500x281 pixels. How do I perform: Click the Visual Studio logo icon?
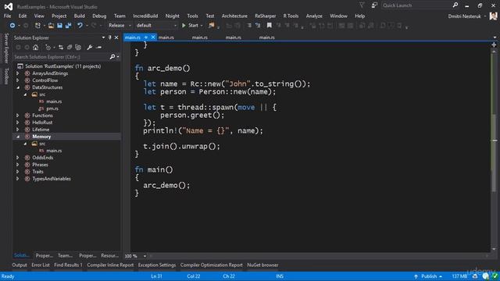pyautogui.click(x=9, y=6)
